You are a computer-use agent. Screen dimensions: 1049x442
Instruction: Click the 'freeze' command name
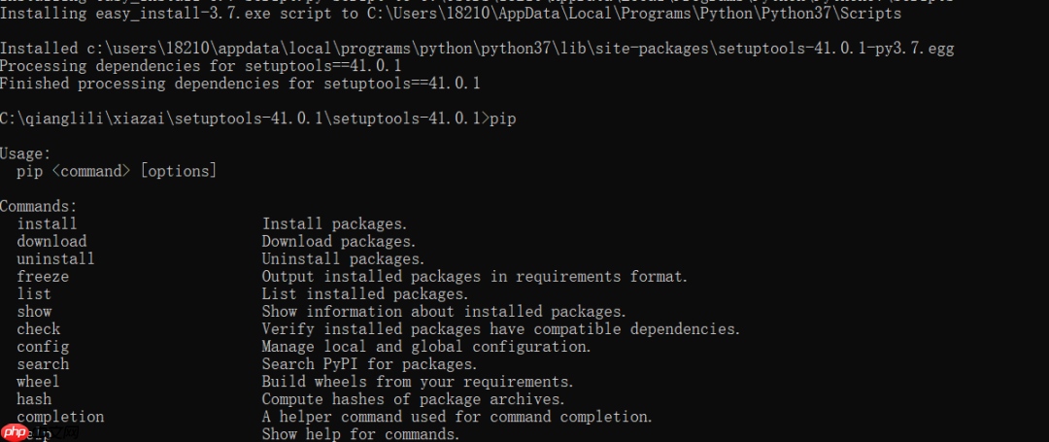click(x=43, y=276)
